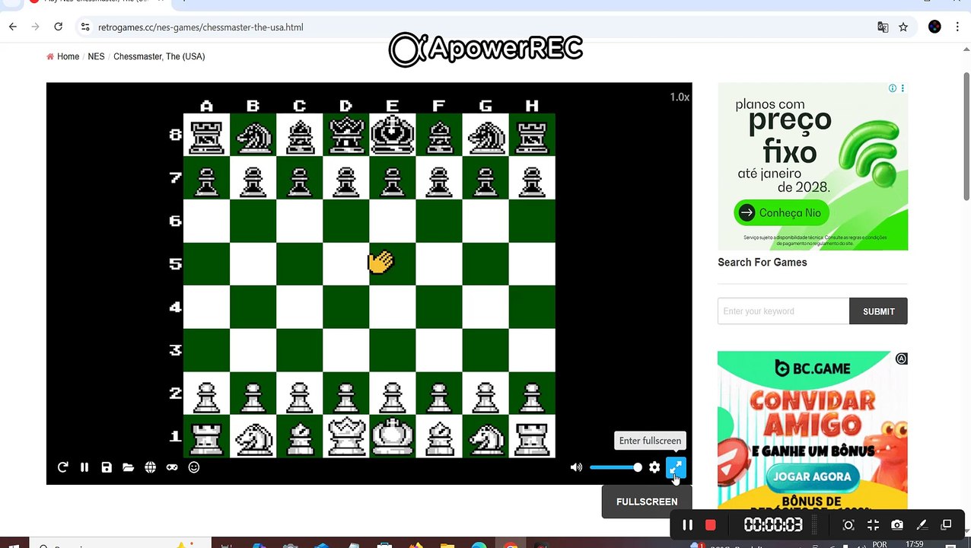The height and width of the screenshot is (548, 971).
Task: Click the JOGAR AGORA ad button
Action: click(813, 477)
